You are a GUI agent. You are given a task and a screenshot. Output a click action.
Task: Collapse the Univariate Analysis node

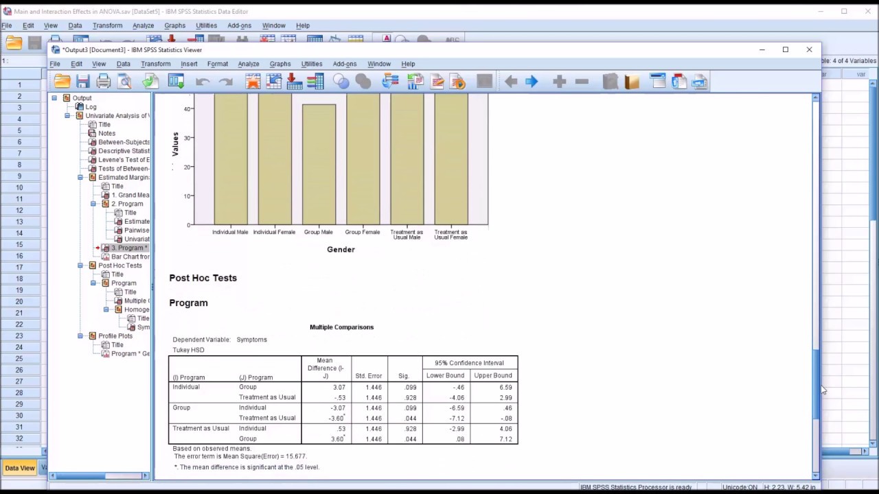67,116
